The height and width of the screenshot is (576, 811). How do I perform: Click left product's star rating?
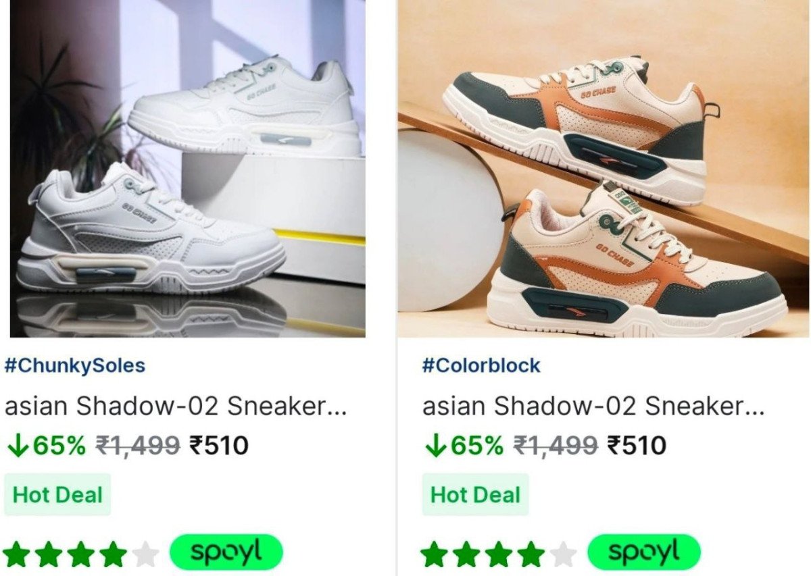click(x=81, y=555)
